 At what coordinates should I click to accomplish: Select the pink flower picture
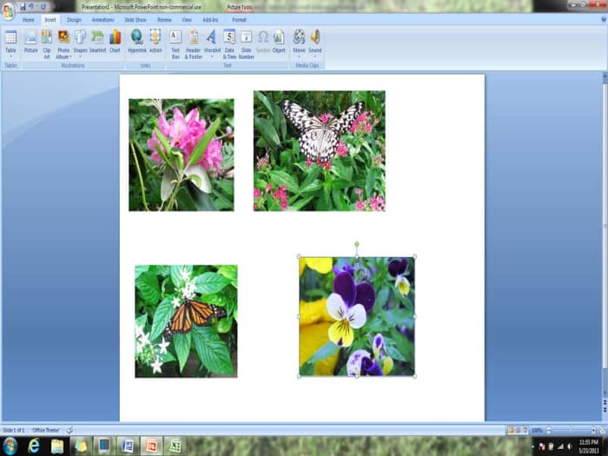pos(182,155)
